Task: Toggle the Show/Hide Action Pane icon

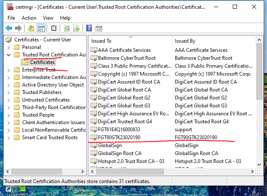Action: (99, 28)
